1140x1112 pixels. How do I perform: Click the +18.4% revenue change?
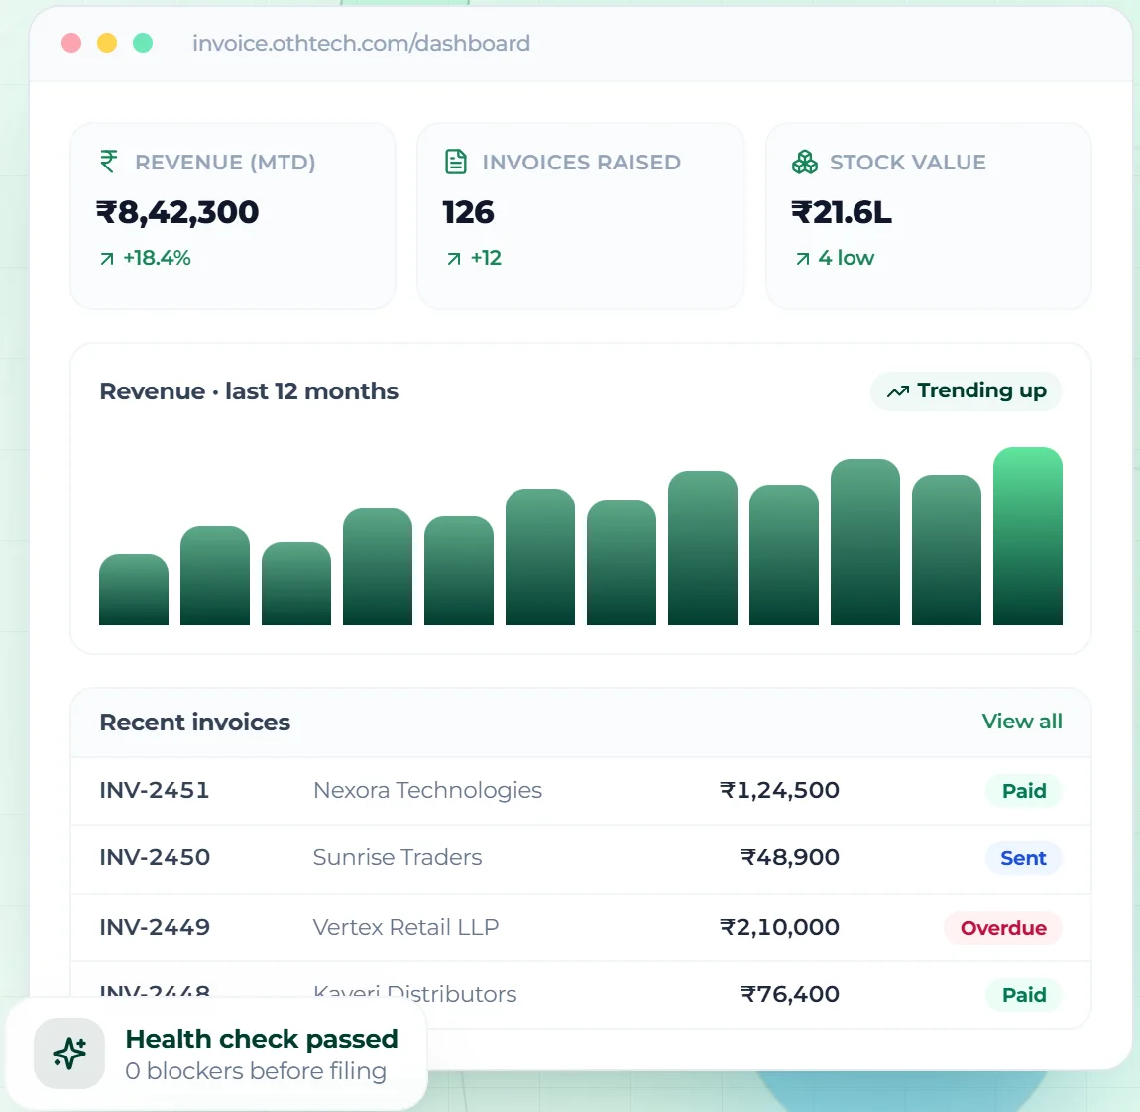157,258
